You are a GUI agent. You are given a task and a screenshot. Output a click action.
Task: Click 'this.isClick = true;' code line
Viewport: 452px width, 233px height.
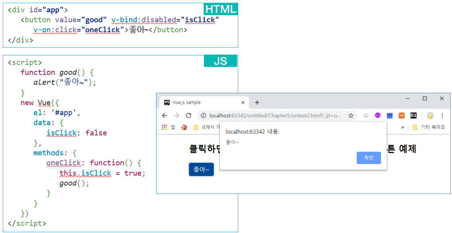pyautogui.click(x=102, y=173)
